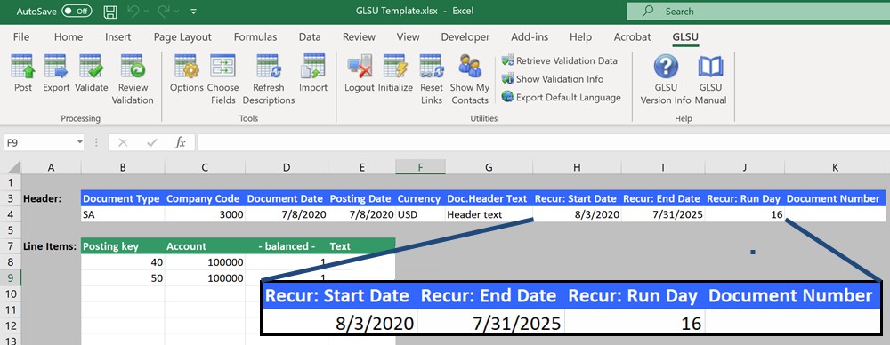890x345 pixels.
Task: Toggle the AutoSave switch
Action: point(77,11)
